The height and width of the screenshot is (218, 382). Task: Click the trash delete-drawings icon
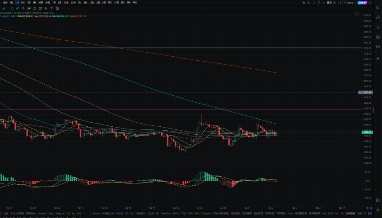pyautogui.click(x=35, y=8)
